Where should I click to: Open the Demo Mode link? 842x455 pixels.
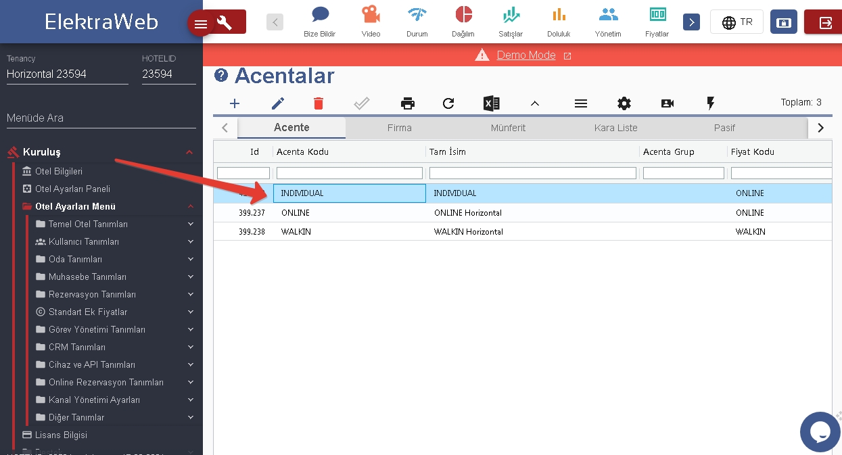tap(526, 55)
